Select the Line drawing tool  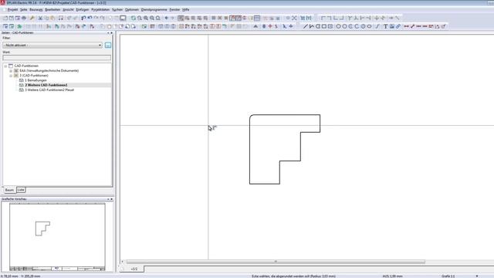coord(305,26)
